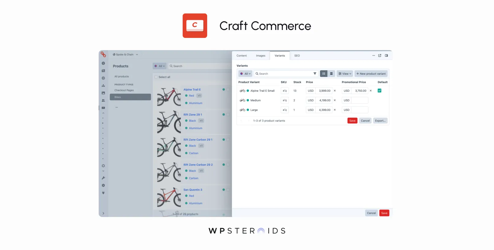Switch variants to table list view
The height and width of the screenshot is (250, 494).
(324, 74)
